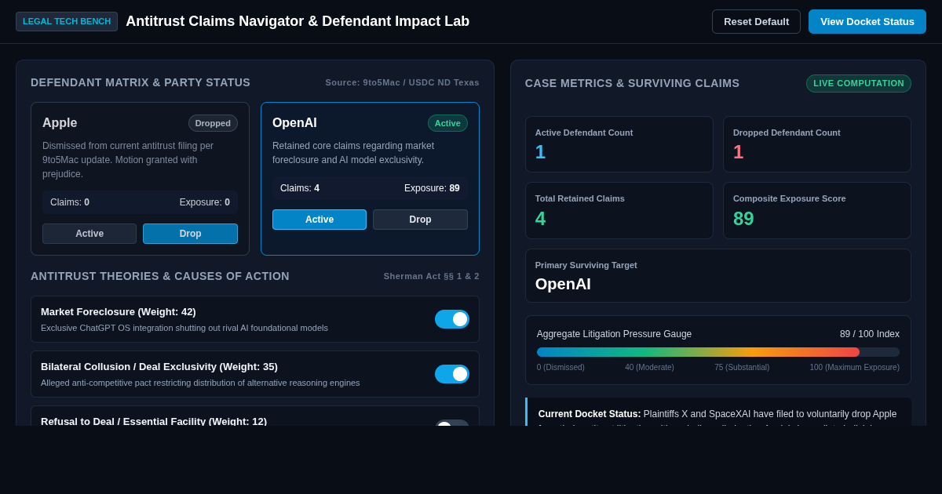Click Antitrust Theories & Causes of Action heading
The height and width of the screenshot is (494, 942).
(x=160, y=276)
